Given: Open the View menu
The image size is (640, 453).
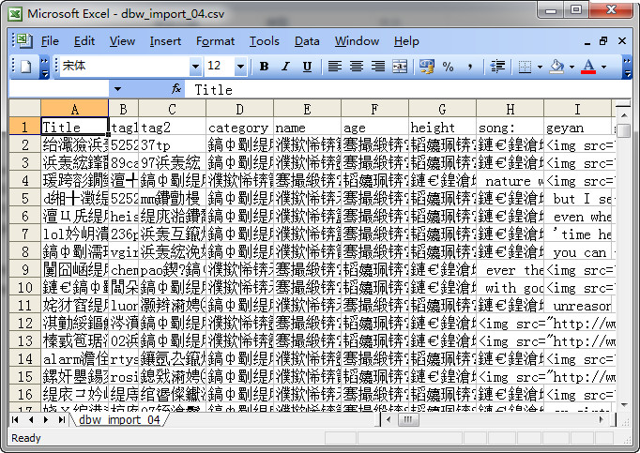Looking at the screenshot, I should click(122, 41).
